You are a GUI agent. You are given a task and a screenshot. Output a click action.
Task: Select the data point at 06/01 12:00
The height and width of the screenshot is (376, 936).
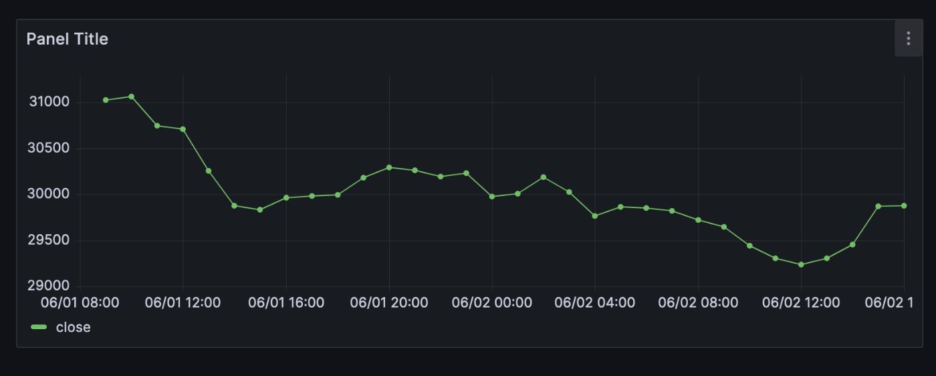coord(183,129)
